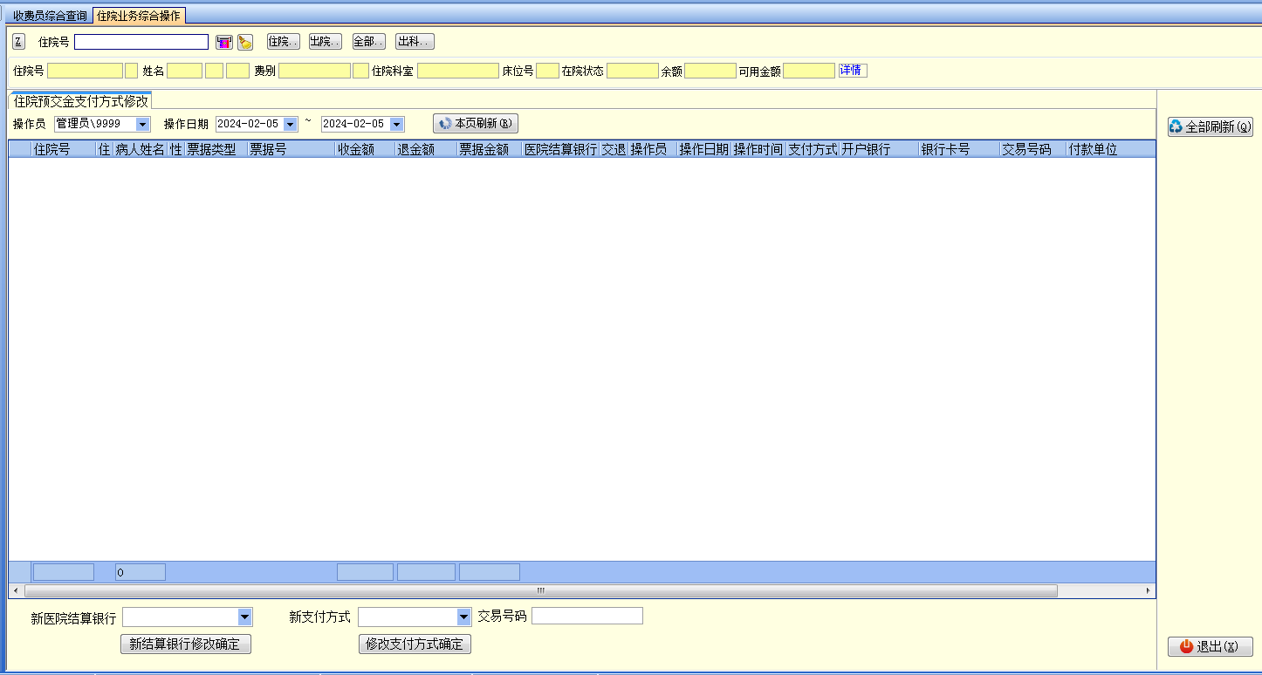The width and height of the screenshot is (1262, 675).
Task: Click the yellow 可用金额 info field
Action: click(x=809, y=72)
